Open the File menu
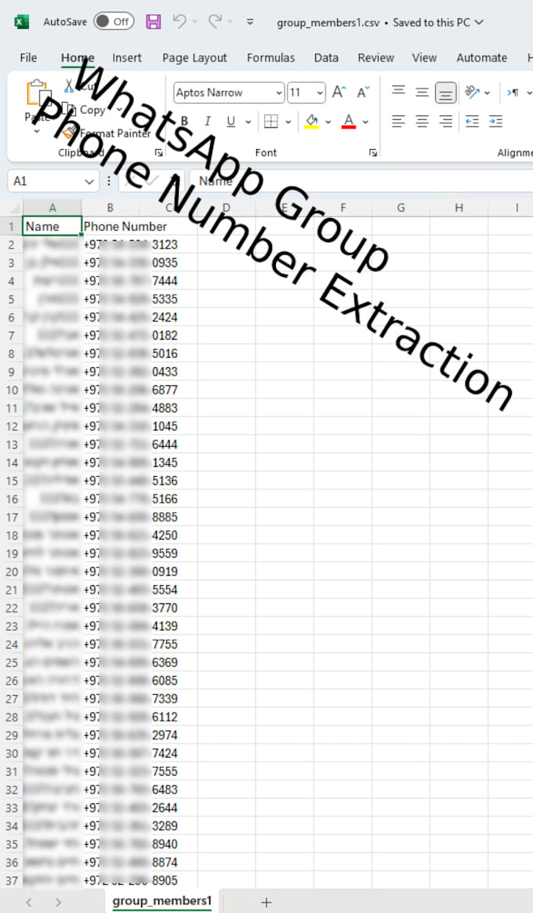533x913 pixels. 28,57
